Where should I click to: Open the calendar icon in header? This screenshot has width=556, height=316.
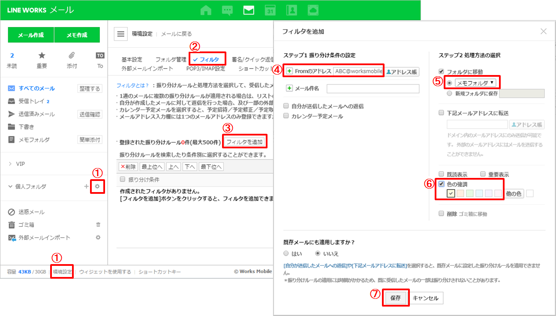(270, 10)
